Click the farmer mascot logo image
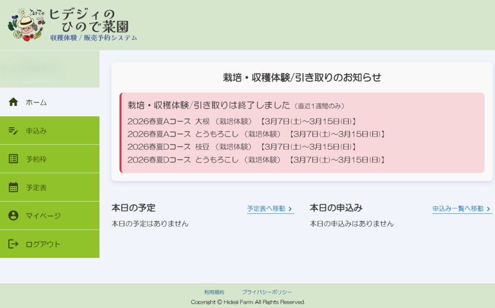 (x=26, y=25)
